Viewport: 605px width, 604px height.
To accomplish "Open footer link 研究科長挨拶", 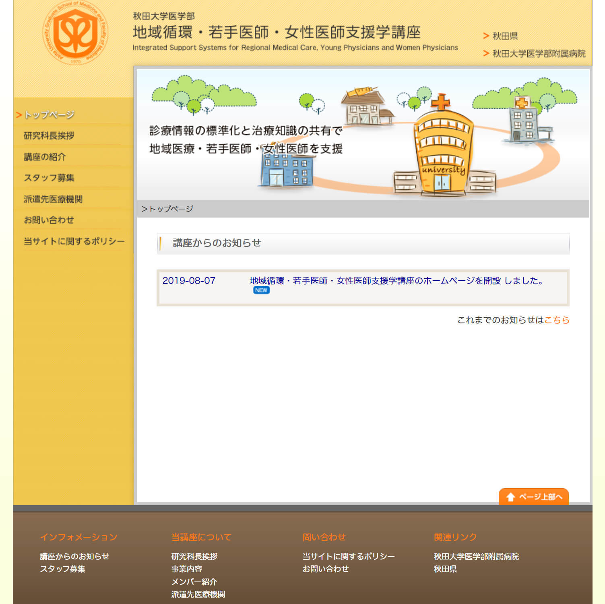I will click(x=194, y=556).
